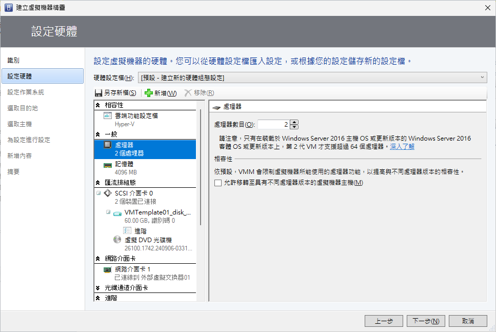
Task: Select the VMTemplate01_disk hard disk icon
Action: point(117,212)
